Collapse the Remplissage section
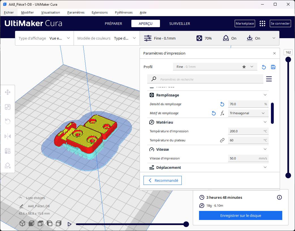Viewport: 295px width, 231px height. click(x=265, y=95)
